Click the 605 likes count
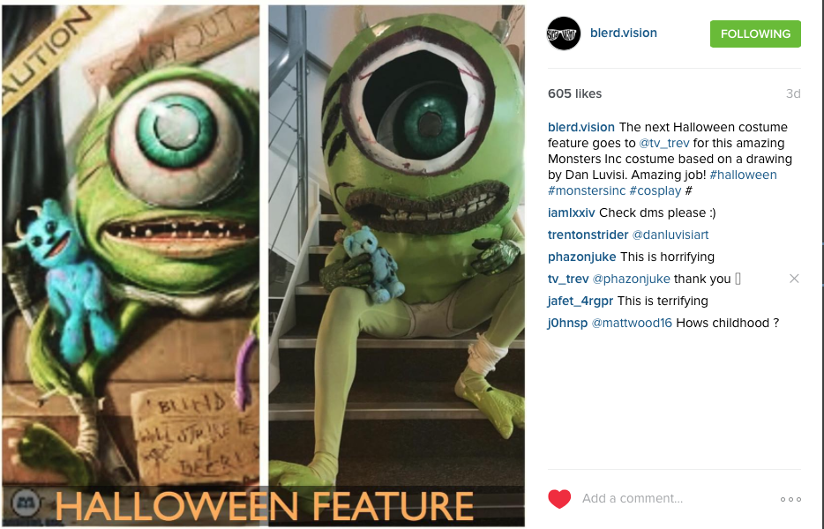 (574, 93)
